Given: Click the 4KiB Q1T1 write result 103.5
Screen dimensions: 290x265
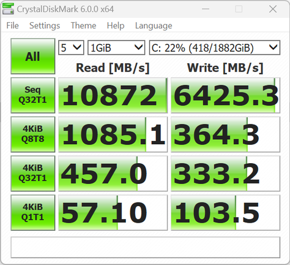Looking at the screenshot, I should [x=226, y=213].
